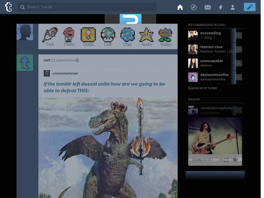Click the Tumblr logo in top bar

point(9,7)
